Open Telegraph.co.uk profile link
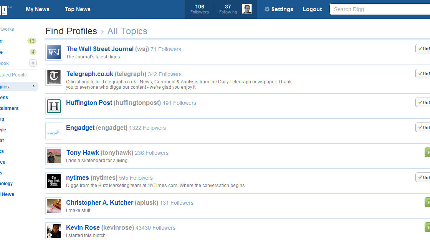Screen dimensions: 430x242 pyautogui.click(x=90, y=74)
